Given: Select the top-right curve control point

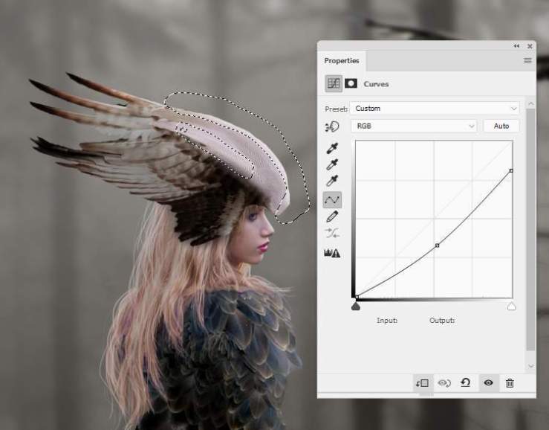Looking at the screenshot, I should tap(511, 170).
